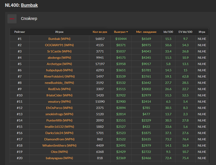Select winnings value $2369
Image resolution: width=216 pixels, height=165 pixels.
tap(121, 158)
